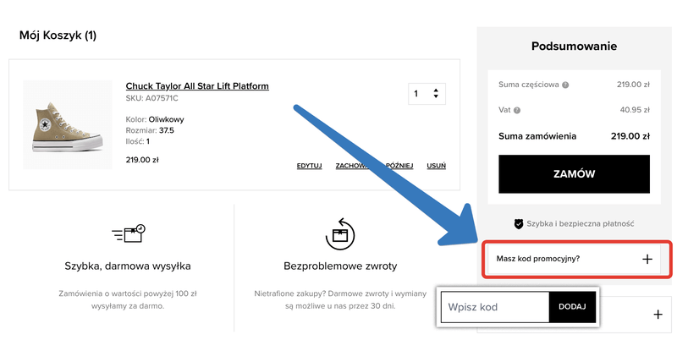Click info icon beside Vat label
The image size is (677, 351).
(516, 110)
